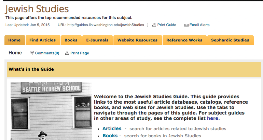Open the Print Guide text link
The height and width of the screenshot is (140, 263).
[167, 25]
